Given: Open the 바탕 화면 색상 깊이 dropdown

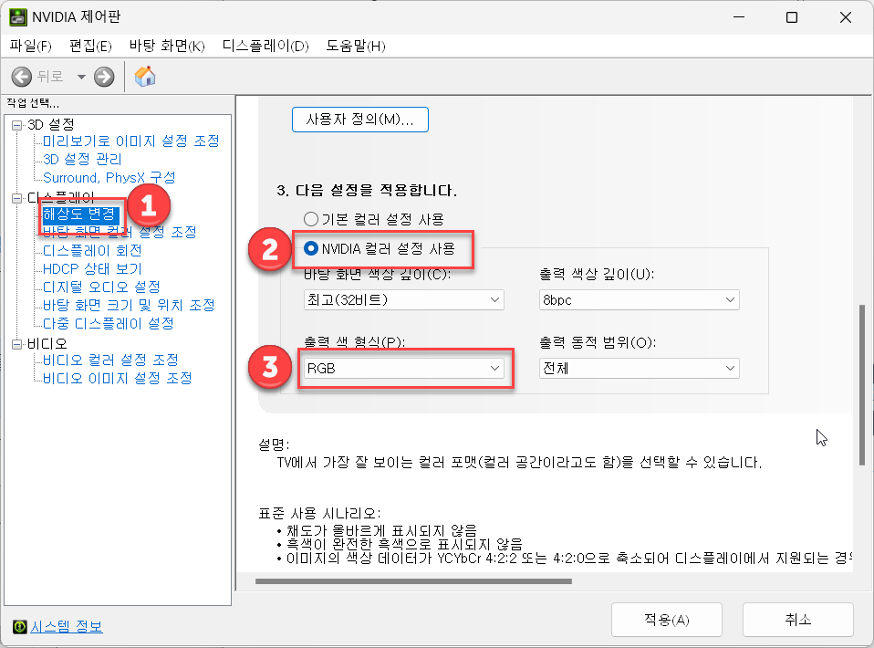Looking at the screenshot, I should pyautogui.click(x=403, y=300).
